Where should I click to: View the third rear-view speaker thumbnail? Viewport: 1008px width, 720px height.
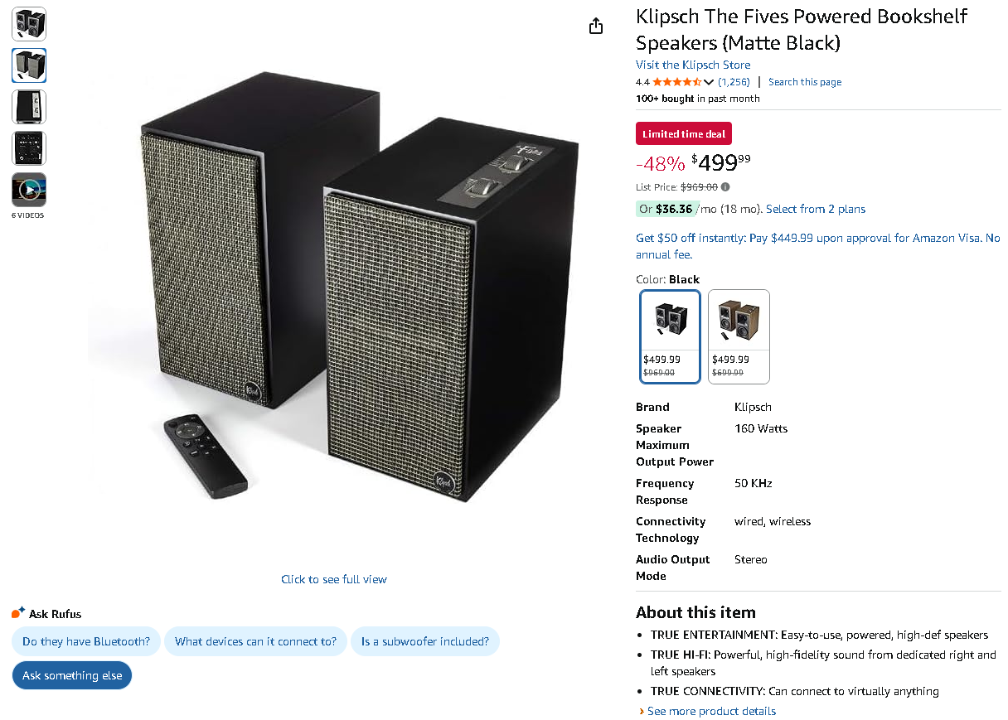click(x=29, y=107)
